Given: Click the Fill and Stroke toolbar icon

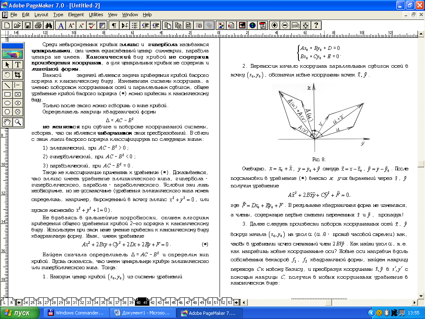Looking at the screenshot, I should [x=102, y=25].
